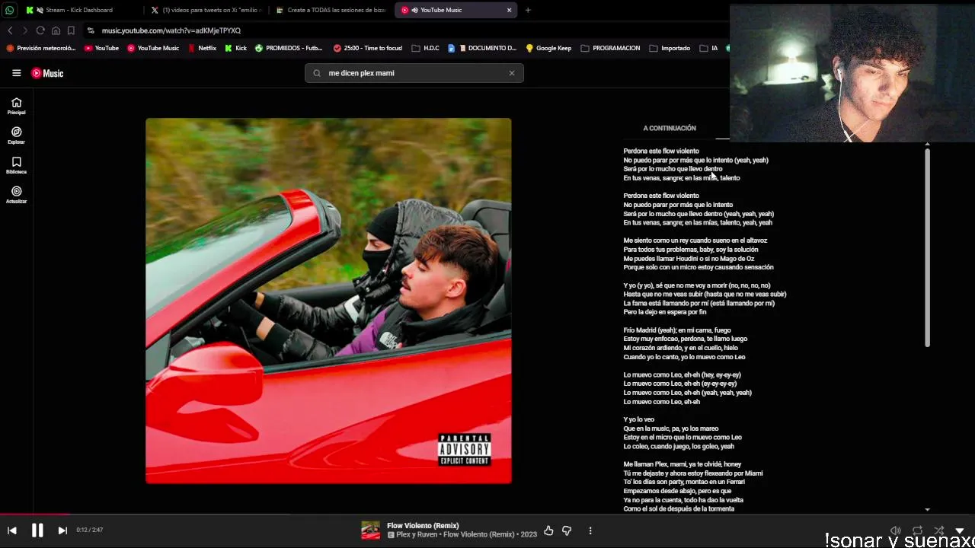975x548 pixels.
Task: Click the lyrics scrollbar up arrow
Action: click(927, 144)
